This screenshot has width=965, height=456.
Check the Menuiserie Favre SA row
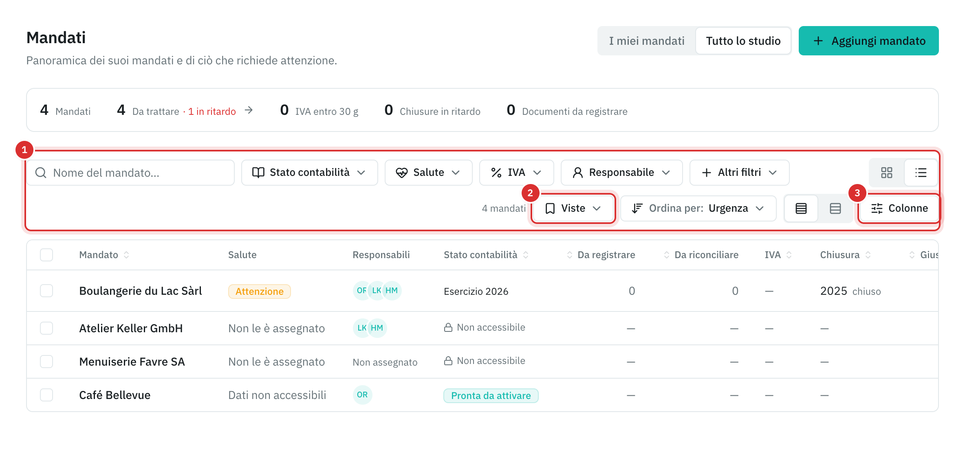46,362
